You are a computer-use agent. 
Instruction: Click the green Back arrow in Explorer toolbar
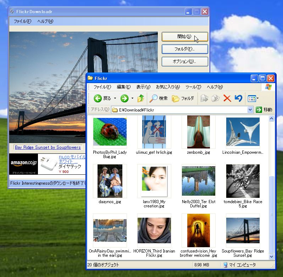pyautogui.click(x=98, y=98)
